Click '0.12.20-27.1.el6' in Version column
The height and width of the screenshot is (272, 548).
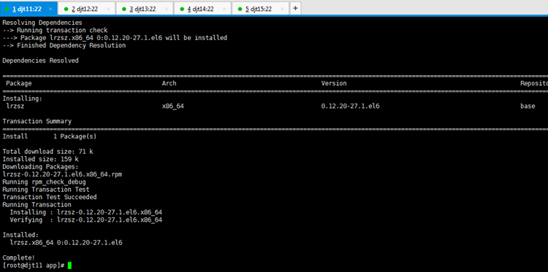(350, 106)
